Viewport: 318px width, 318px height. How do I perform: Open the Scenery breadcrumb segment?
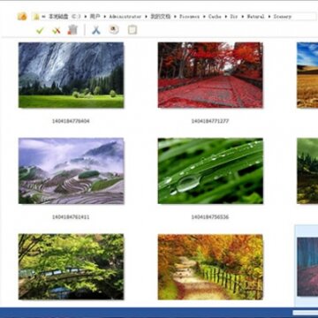(x=282, y=17)
